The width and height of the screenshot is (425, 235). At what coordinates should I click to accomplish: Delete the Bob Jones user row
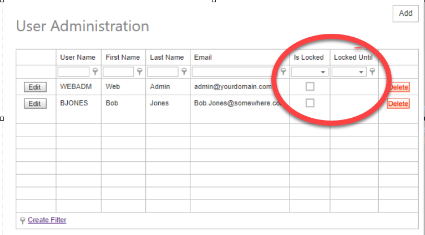point(398,104)
